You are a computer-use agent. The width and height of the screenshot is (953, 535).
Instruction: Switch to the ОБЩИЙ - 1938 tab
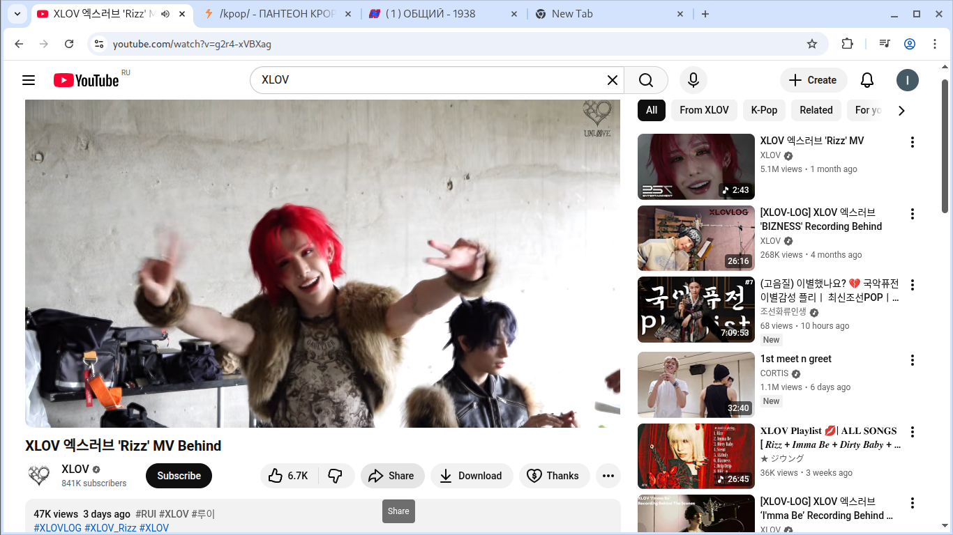(x=444, y=14)
